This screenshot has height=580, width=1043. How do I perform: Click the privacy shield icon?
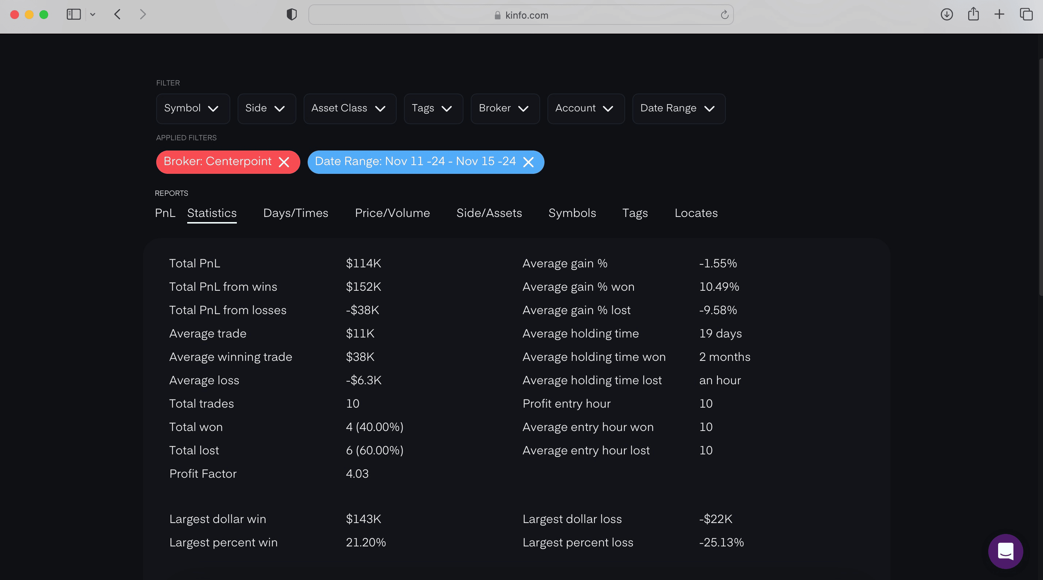pos(292,15)
